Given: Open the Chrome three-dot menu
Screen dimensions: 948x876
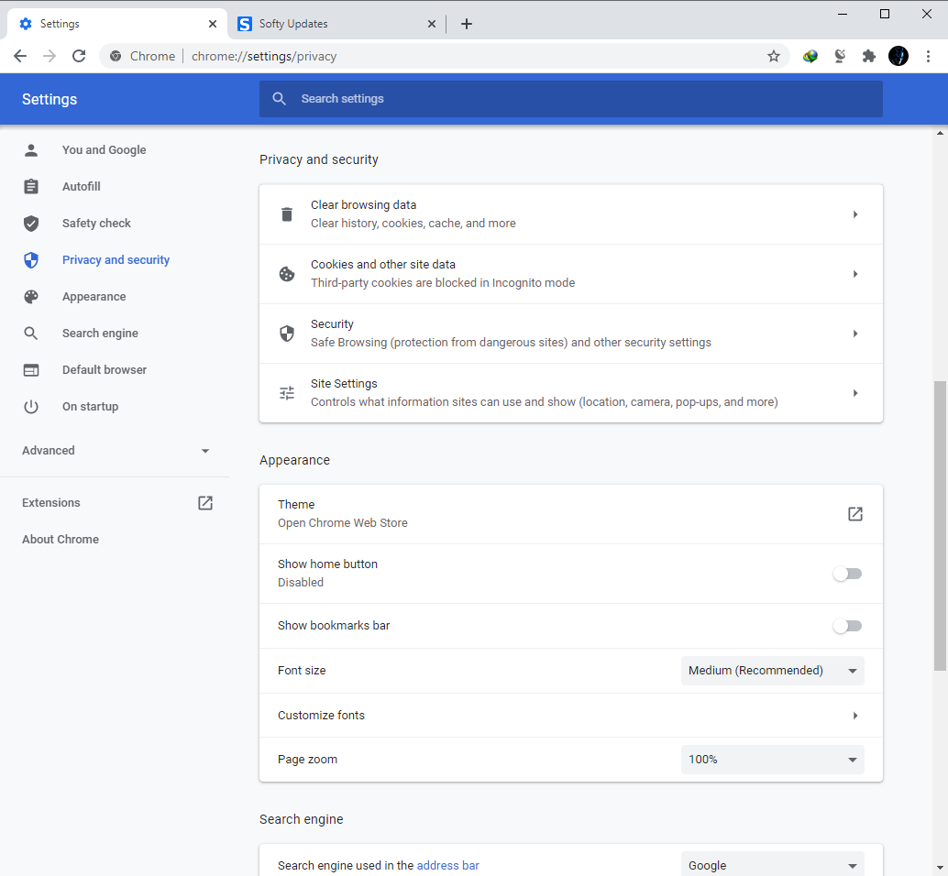Looking at the screenshot, I should pyautogui.click(x=928, y=56).
